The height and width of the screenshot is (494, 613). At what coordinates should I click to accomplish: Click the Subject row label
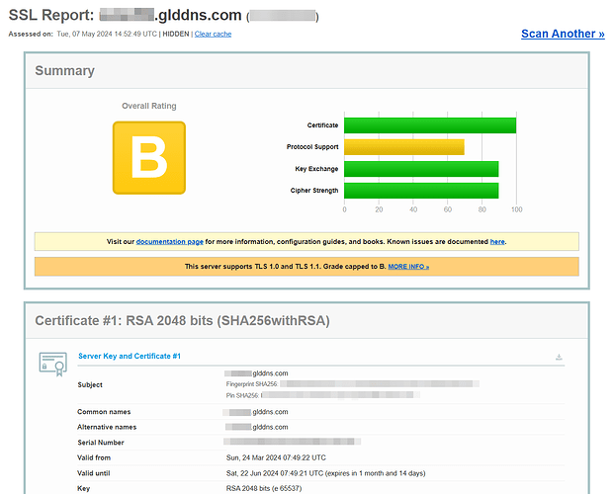coord(90,384)
